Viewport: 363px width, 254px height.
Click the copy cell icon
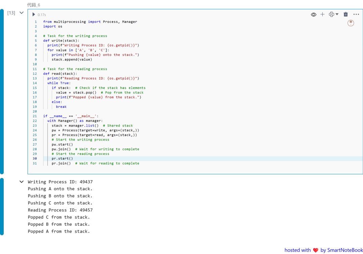[x=331, y=14]
